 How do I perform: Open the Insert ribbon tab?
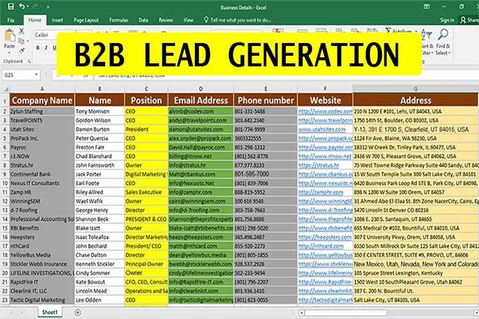57,20
